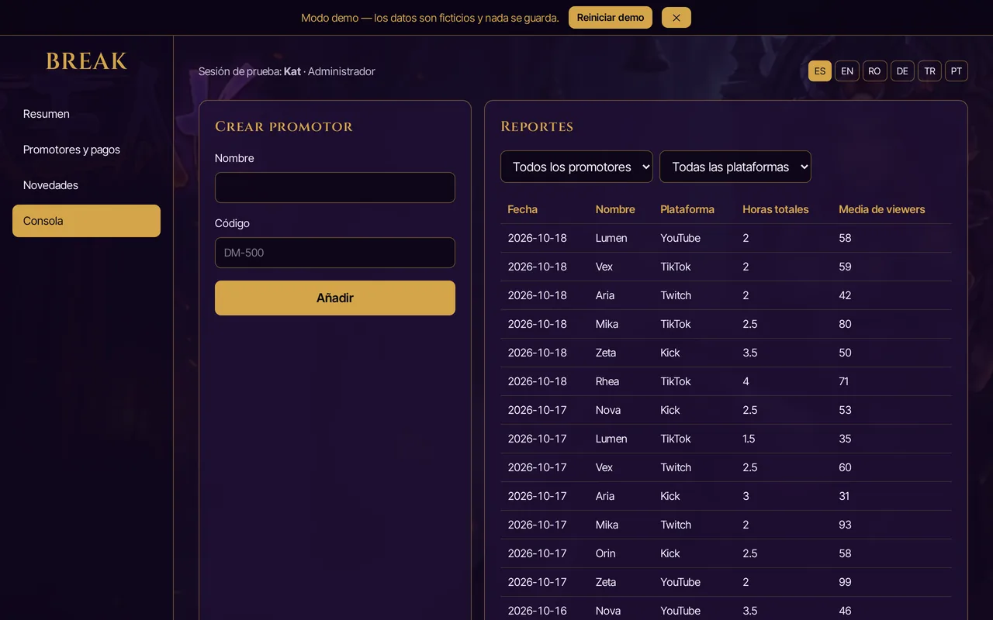
Task: Click the Fecha column header
Action: coord(523,209)
